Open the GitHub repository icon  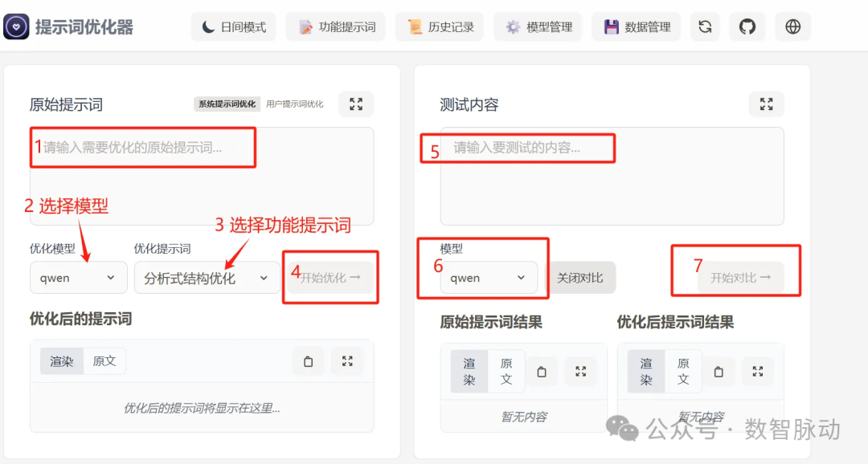click(747, 27)
